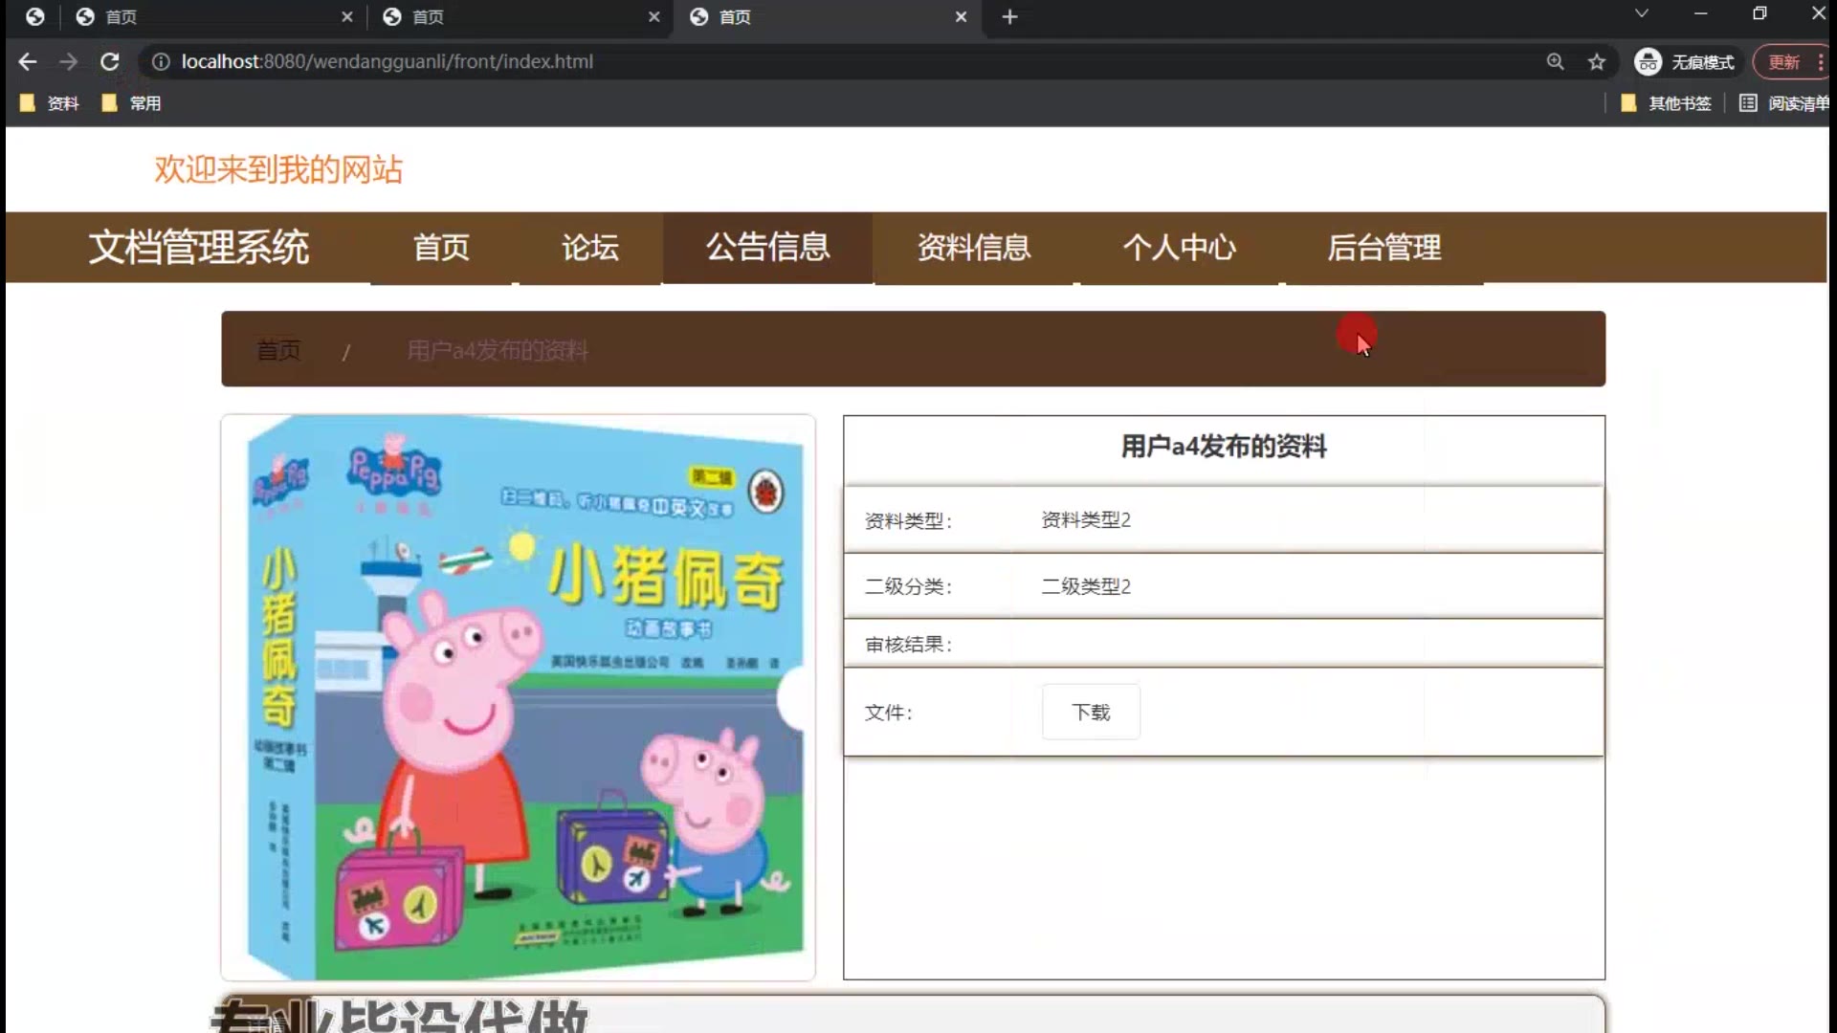Open the 公告信息 navigation menu item
This screenshot has width=1837, height=1033.
tap(767, 248)
